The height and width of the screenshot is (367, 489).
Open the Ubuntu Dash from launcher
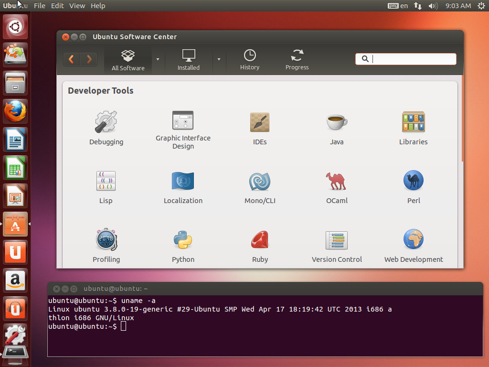point(15,27)
